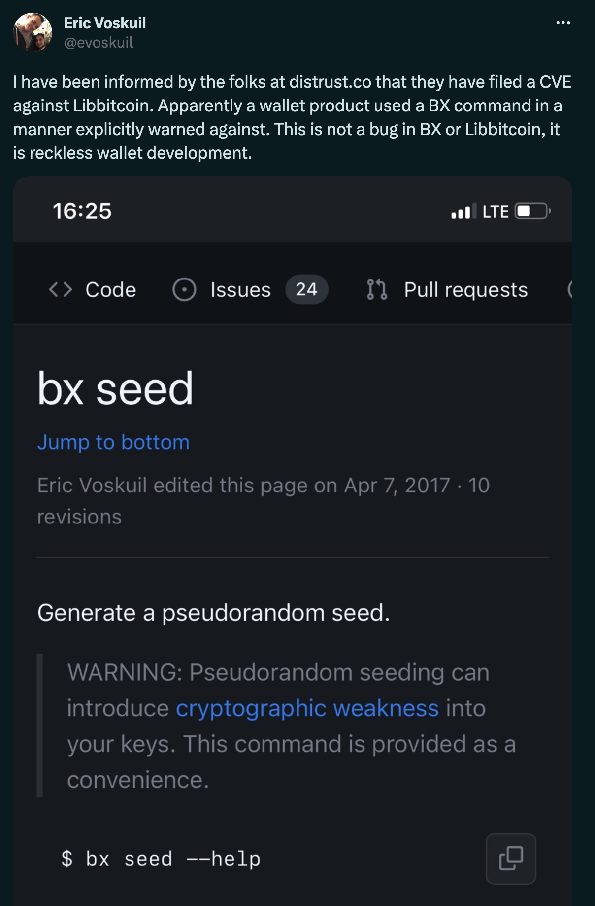Screen dimensions: 595x906
Task: Click the LTE network indicator
Action: click(495, 211)
